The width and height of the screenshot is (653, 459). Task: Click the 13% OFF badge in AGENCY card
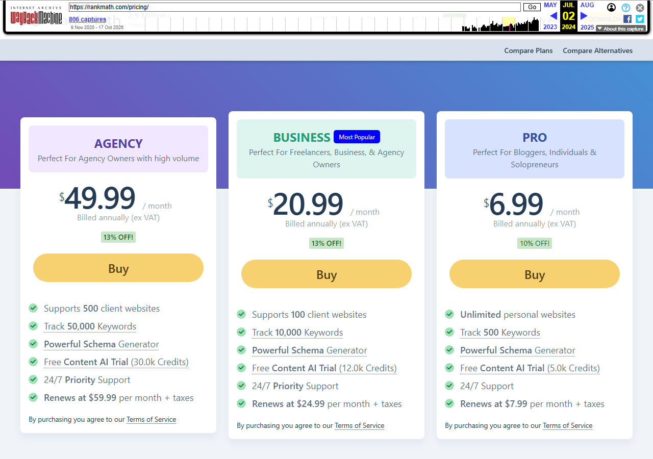(x=118, y=237)
